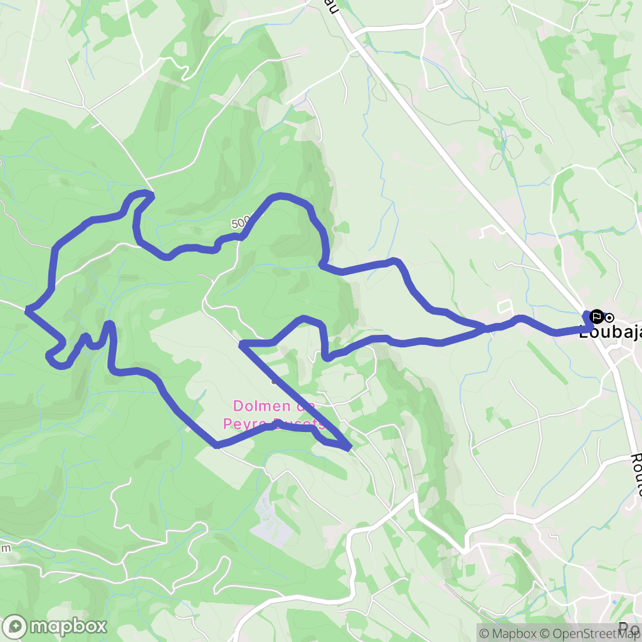Image resolution: width=642 pixels, height=642 pixels.
Task: Click the small white rectangular road loop west of Loubajac
Action: point(505,306)
